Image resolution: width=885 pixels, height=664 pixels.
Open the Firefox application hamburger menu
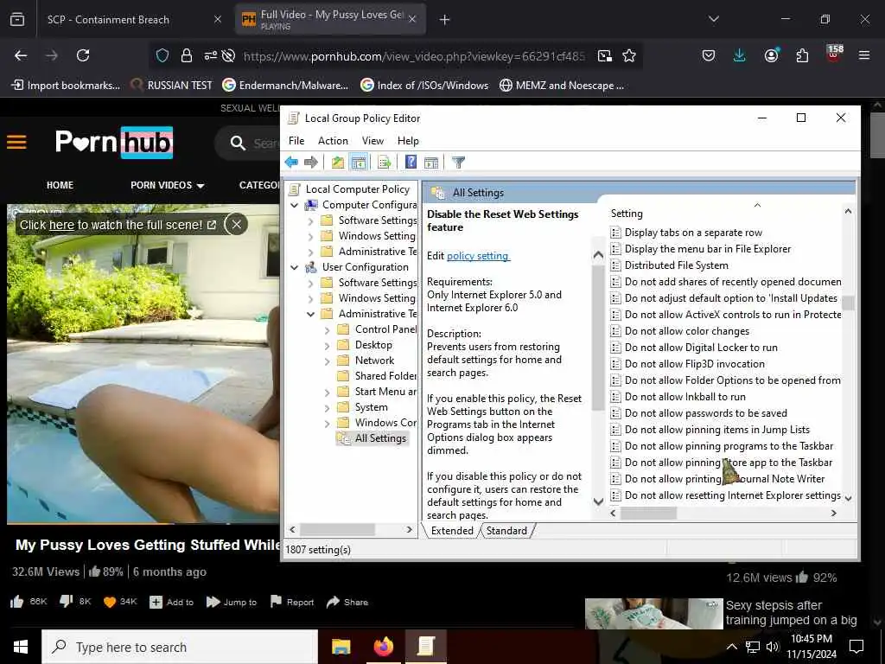point(864,55)
